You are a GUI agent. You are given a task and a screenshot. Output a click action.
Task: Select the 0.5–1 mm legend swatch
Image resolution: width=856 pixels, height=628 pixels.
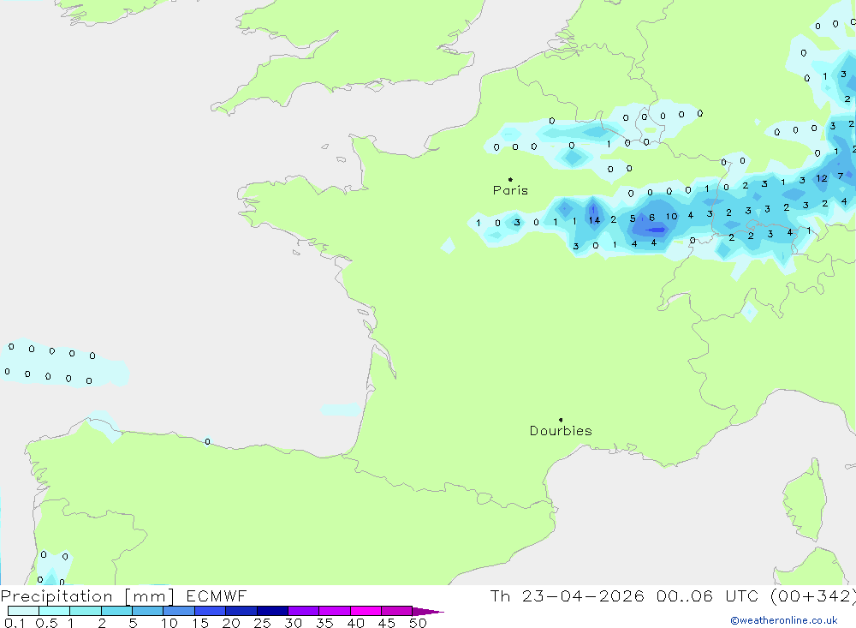(55, 611)
